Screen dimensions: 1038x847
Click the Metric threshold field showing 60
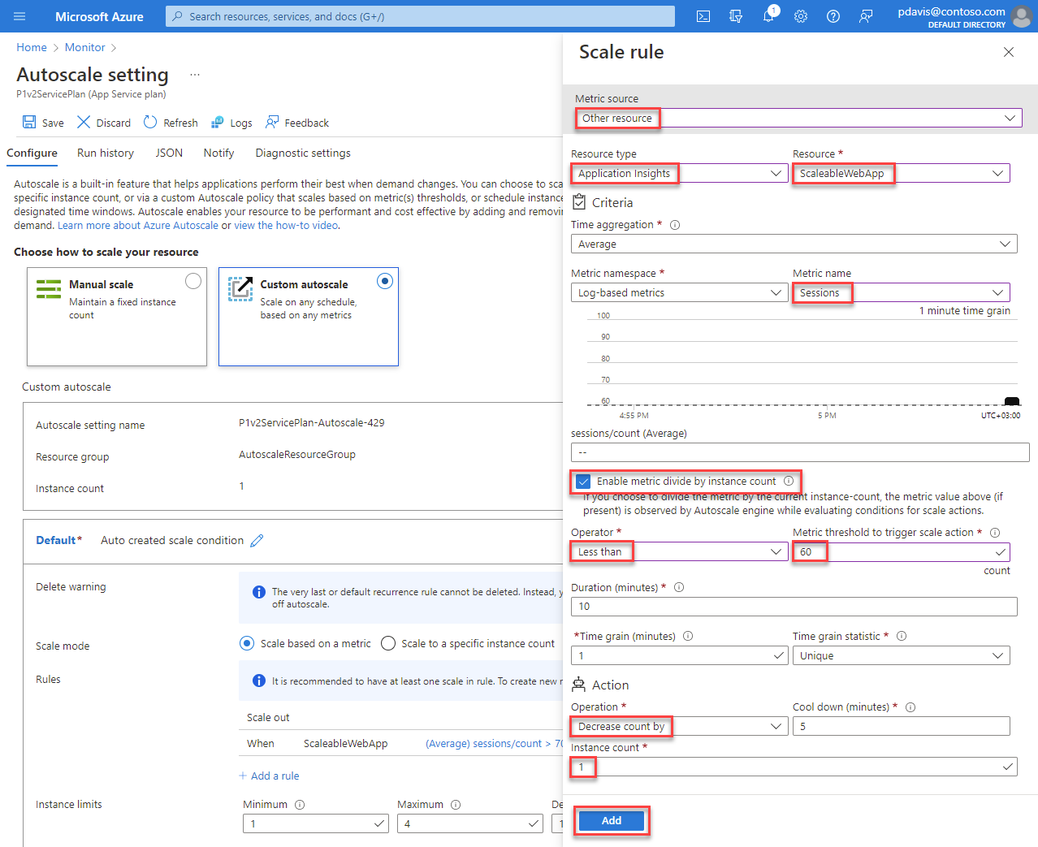(902, 551)
